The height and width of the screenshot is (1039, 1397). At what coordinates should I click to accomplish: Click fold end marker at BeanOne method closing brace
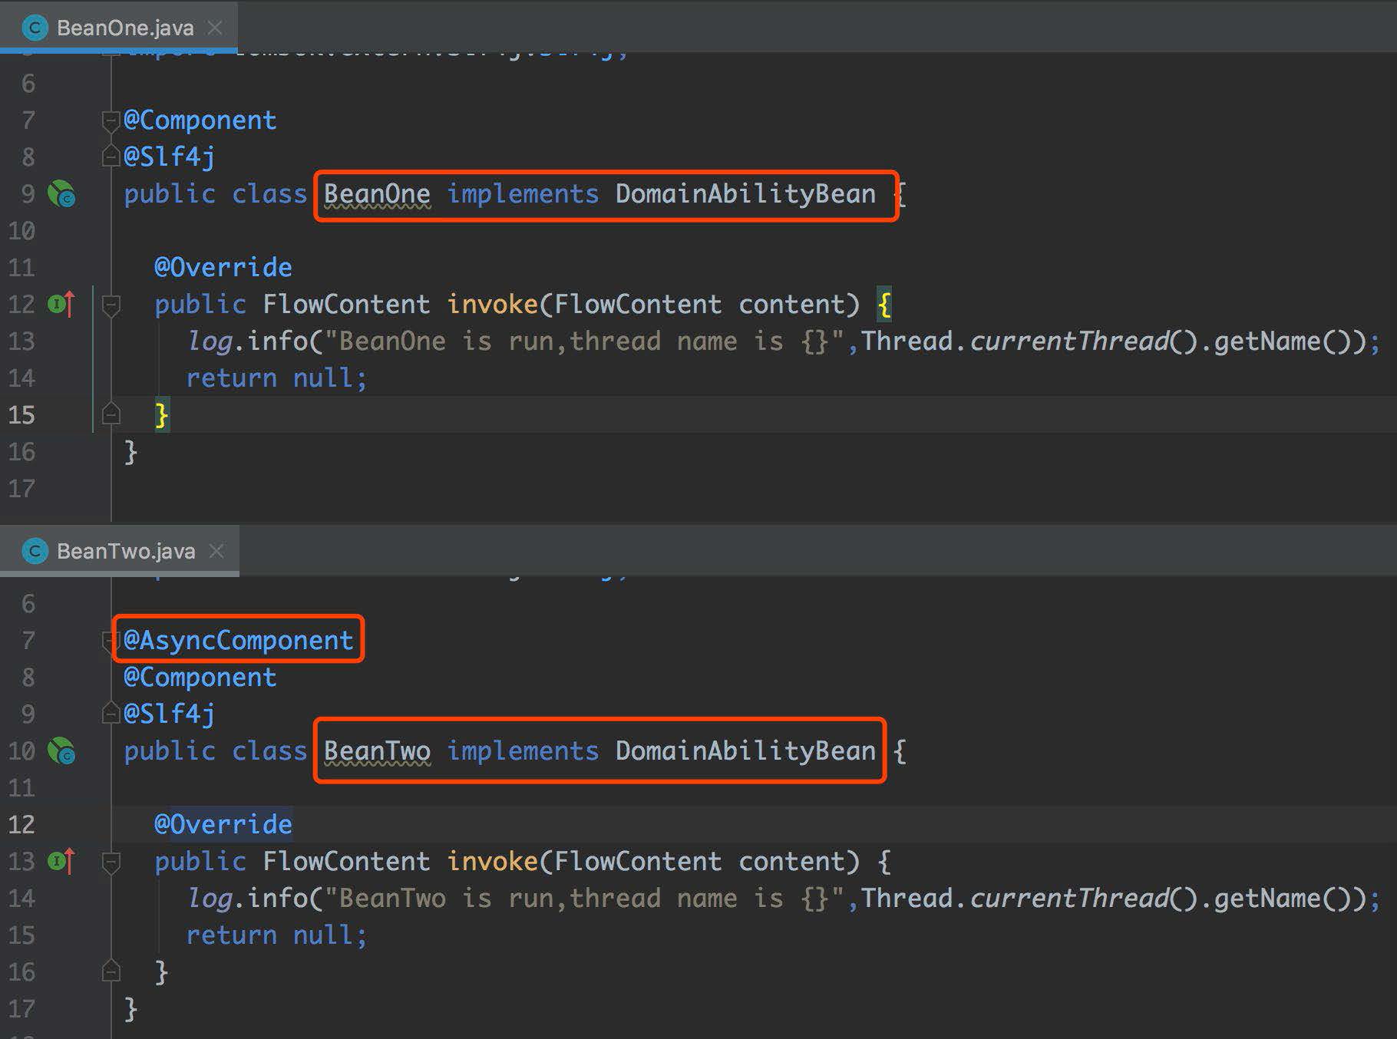click(111, 415)
